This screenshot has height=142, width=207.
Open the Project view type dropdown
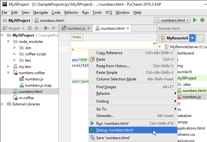pos(23,28)
